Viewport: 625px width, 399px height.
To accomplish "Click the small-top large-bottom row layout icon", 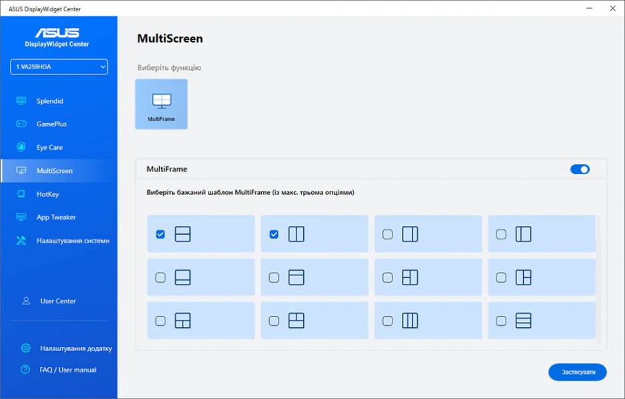I will [296, 277].
